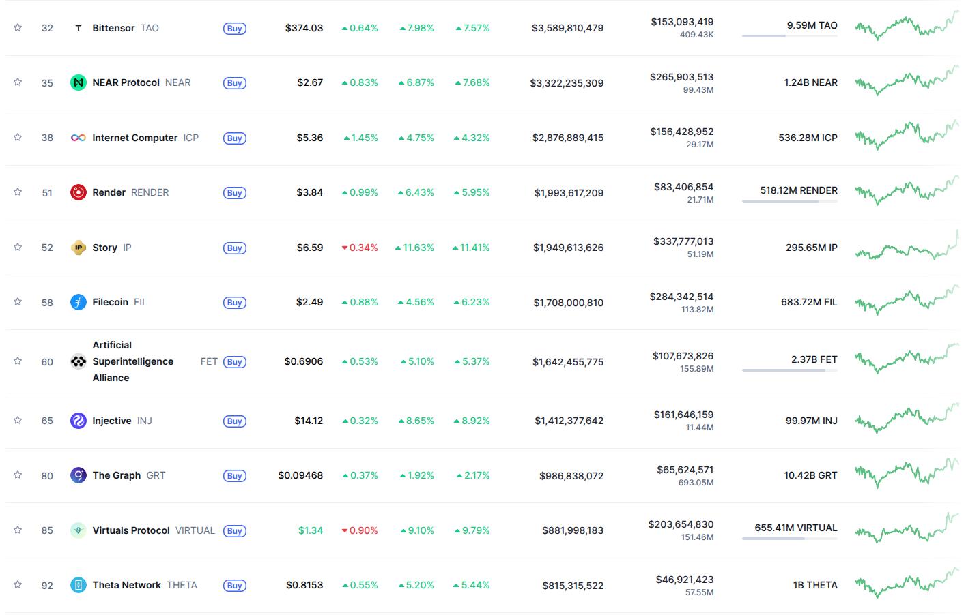Open the Injective name link
The height and width of the screenshot is (615, 966).
[x=112, y=421]
